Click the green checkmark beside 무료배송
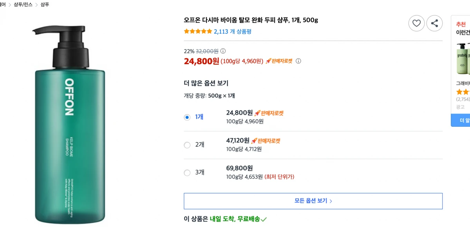 [264, 219]
